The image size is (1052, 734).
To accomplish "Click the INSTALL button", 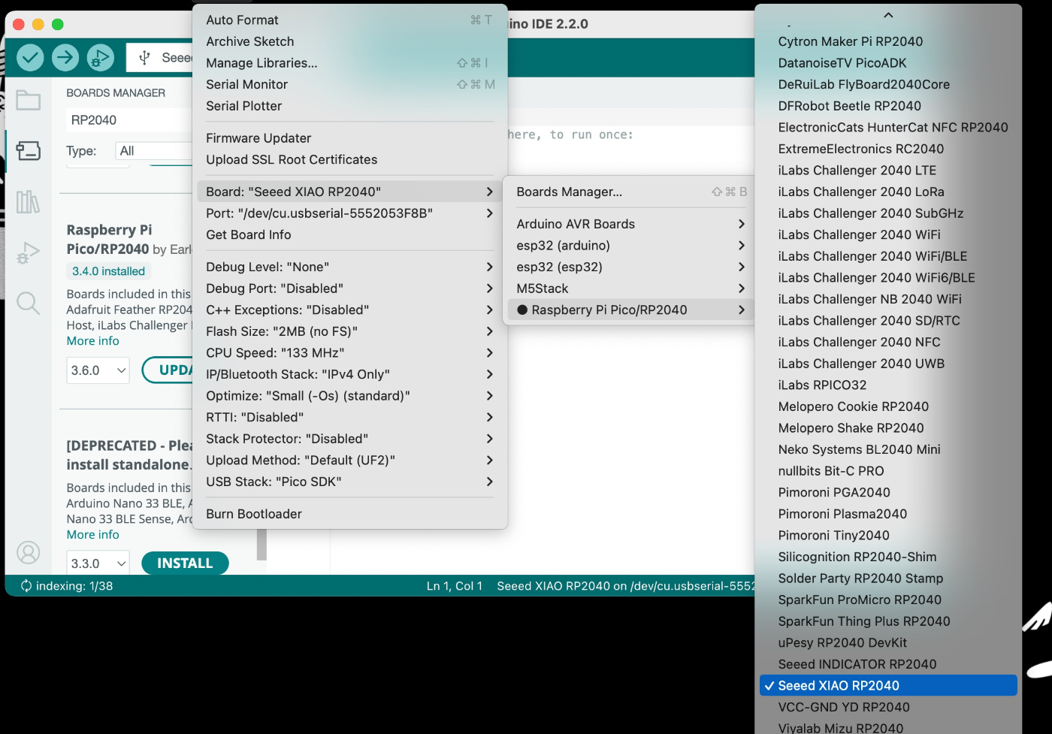I will tap(185, 563).
